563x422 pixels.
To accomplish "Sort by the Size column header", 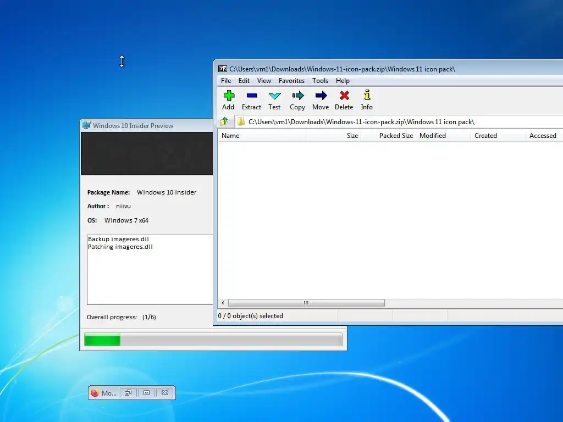I will [333, 136].
